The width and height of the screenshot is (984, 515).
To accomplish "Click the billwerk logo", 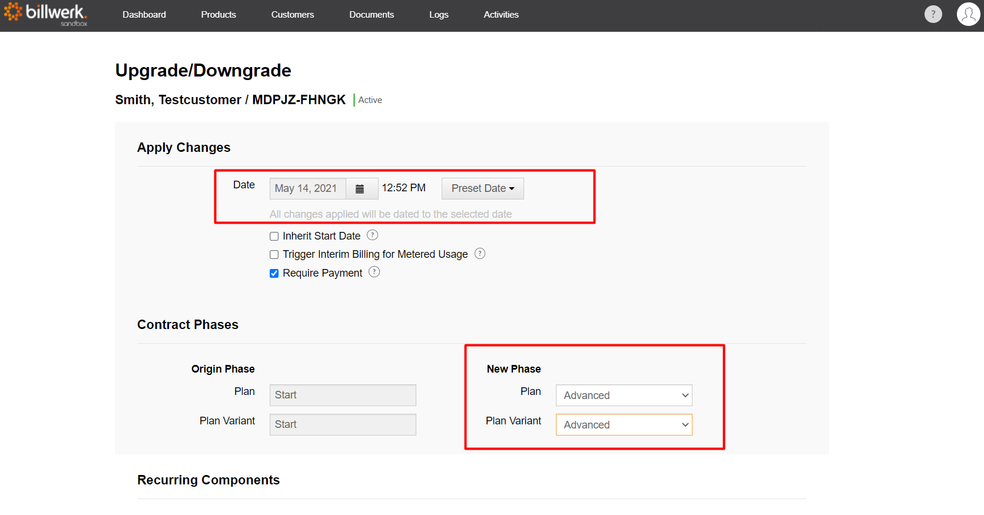I will (x=46, y=14).
